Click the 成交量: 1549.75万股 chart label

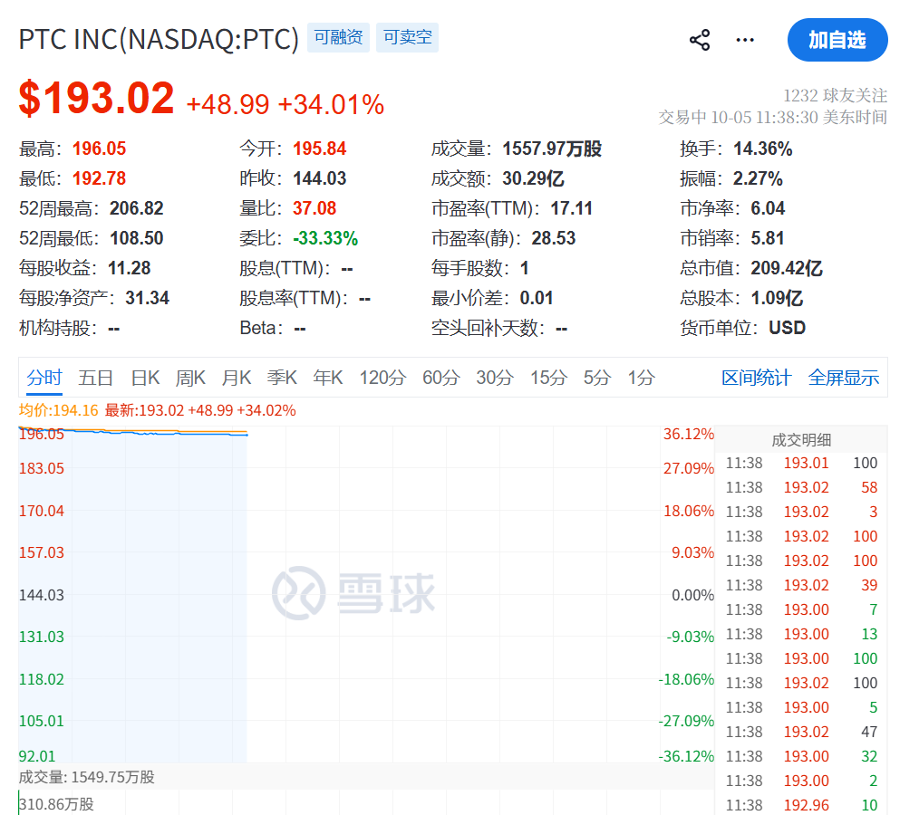click(87, 777)
